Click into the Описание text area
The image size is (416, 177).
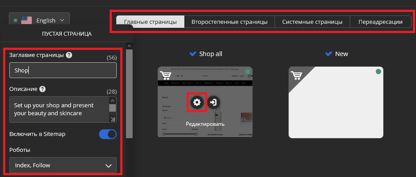point(58,109)
